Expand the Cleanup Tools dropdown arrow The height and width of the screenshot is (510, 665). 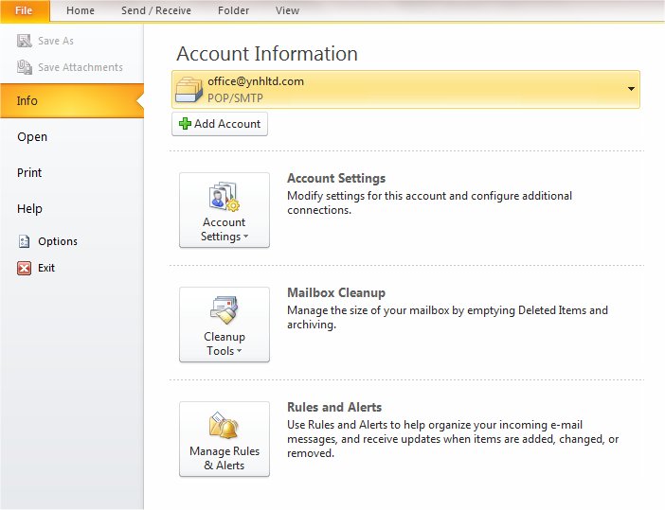pyautogui.click(x=240, y=351)
